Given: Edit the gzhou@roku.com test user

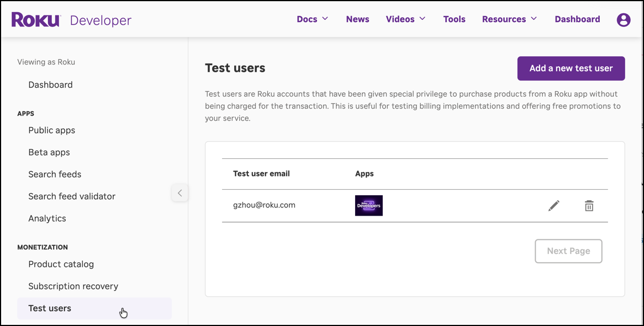Looking at the screenshot, I should 553,206.
